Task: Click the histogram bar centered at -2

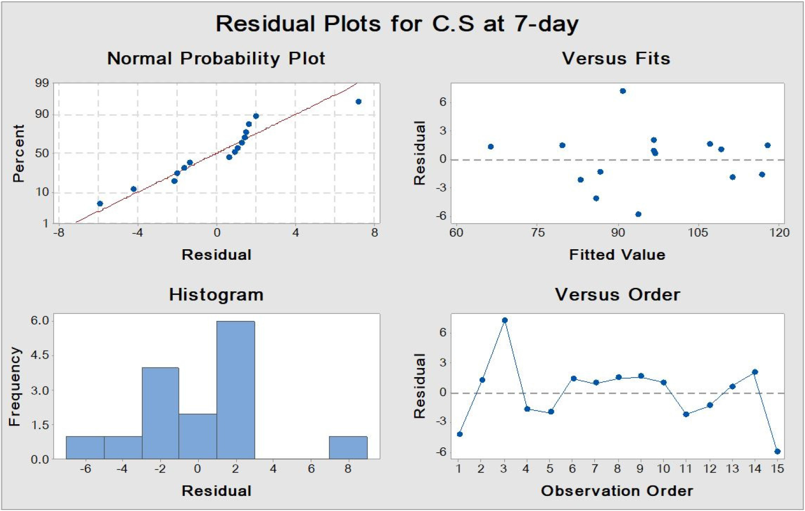Action: click(x=160, y=413)
